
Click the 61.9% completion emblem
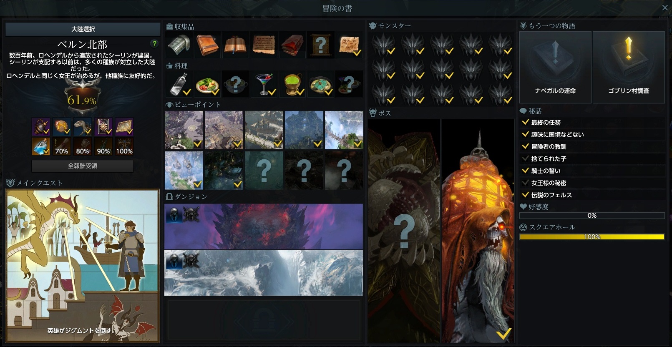click(x=82, y=99)
